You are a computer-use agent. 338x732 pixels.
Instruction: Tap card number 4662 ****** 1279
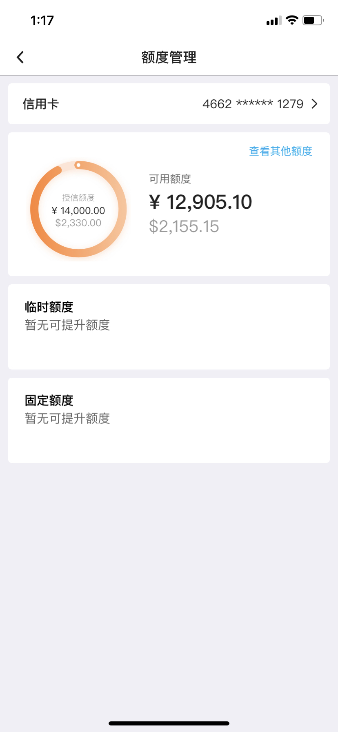click(x=253, y=104)
